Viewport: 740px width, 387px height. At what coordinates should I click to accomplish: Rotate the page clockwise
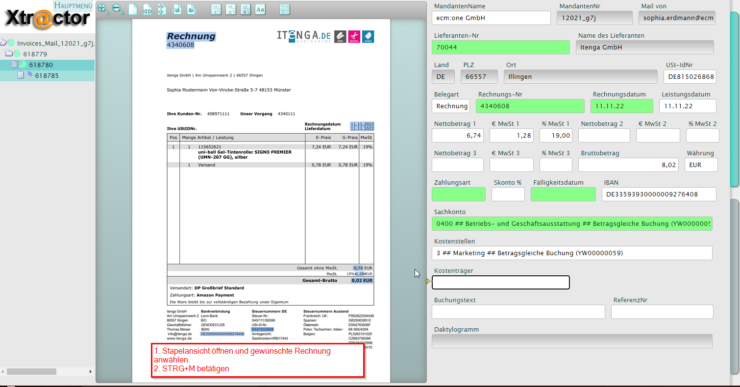click(x=177, y=9)
